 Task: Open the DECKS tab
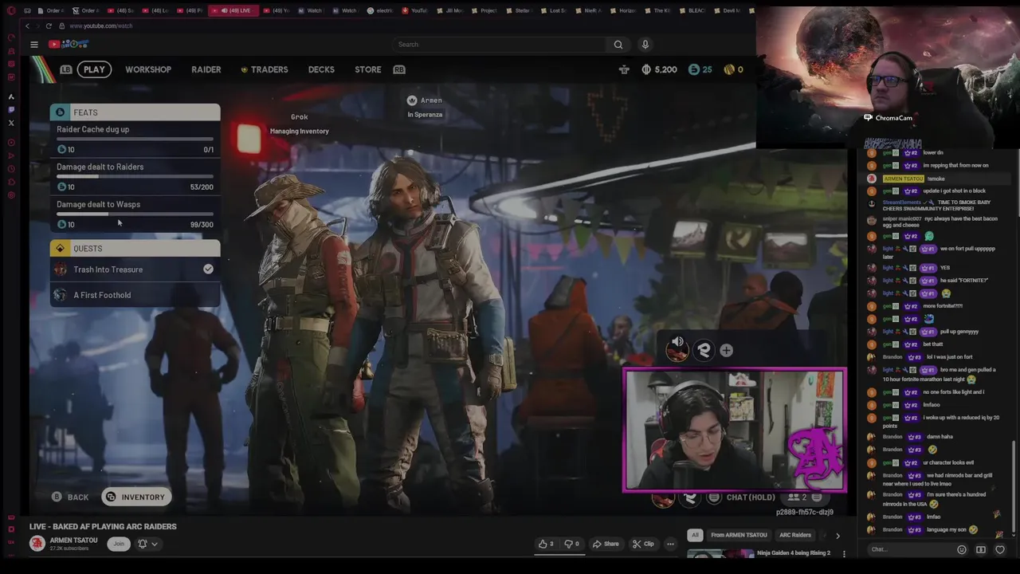tap(321, 69)
